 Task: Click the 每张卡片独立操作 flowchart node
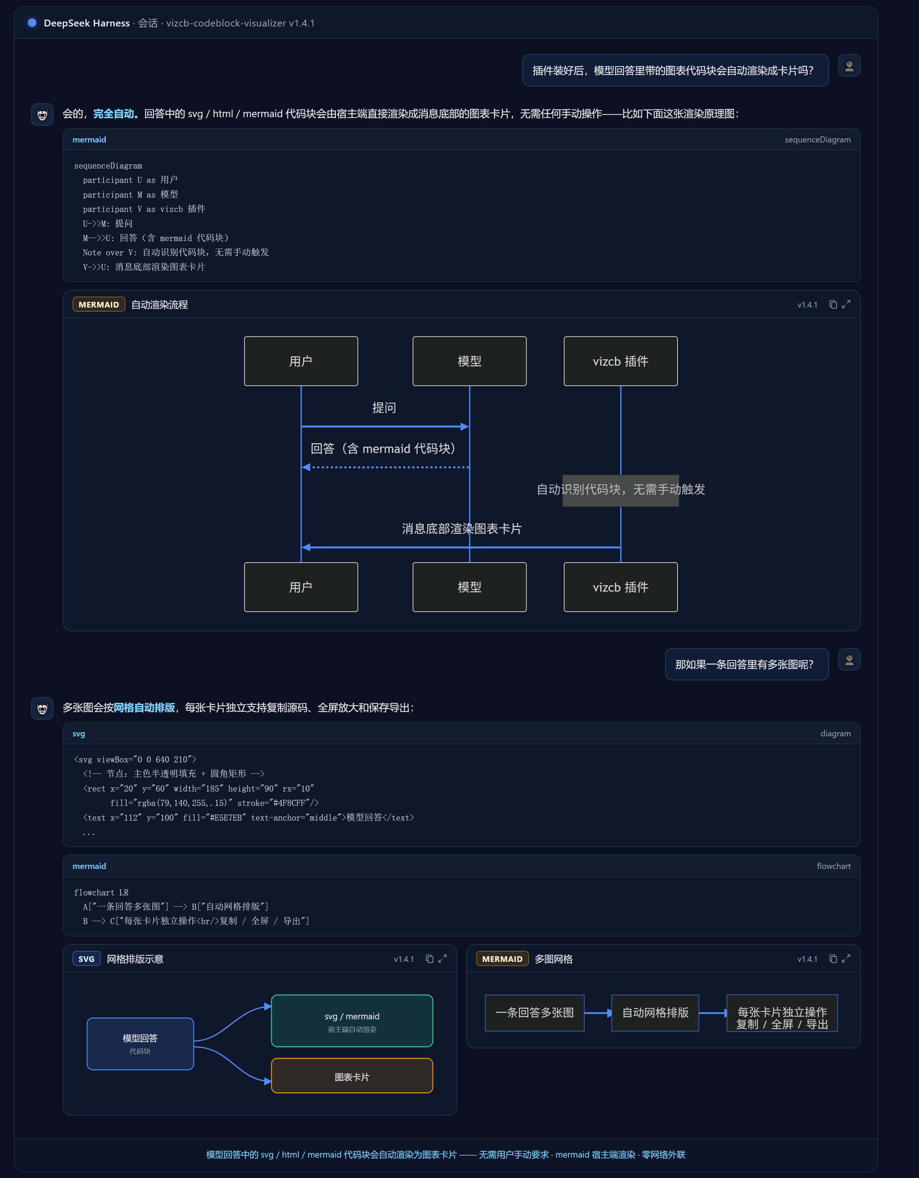(782, 1013)
